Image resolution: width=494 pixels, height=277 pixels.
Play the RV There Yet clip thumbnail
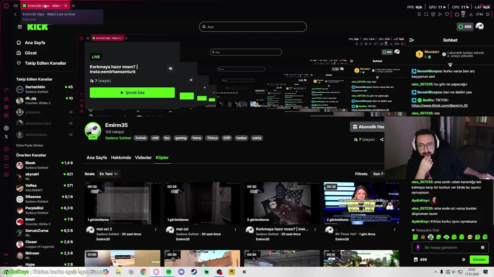362,203
